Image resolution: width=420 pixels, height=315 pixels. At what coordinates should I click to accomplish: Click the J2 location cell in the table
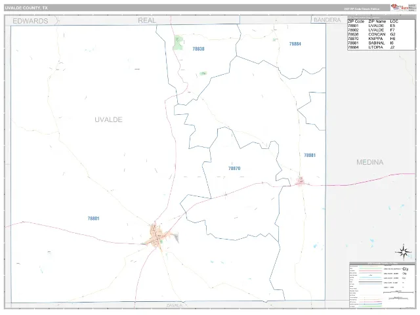pos(392,47)
